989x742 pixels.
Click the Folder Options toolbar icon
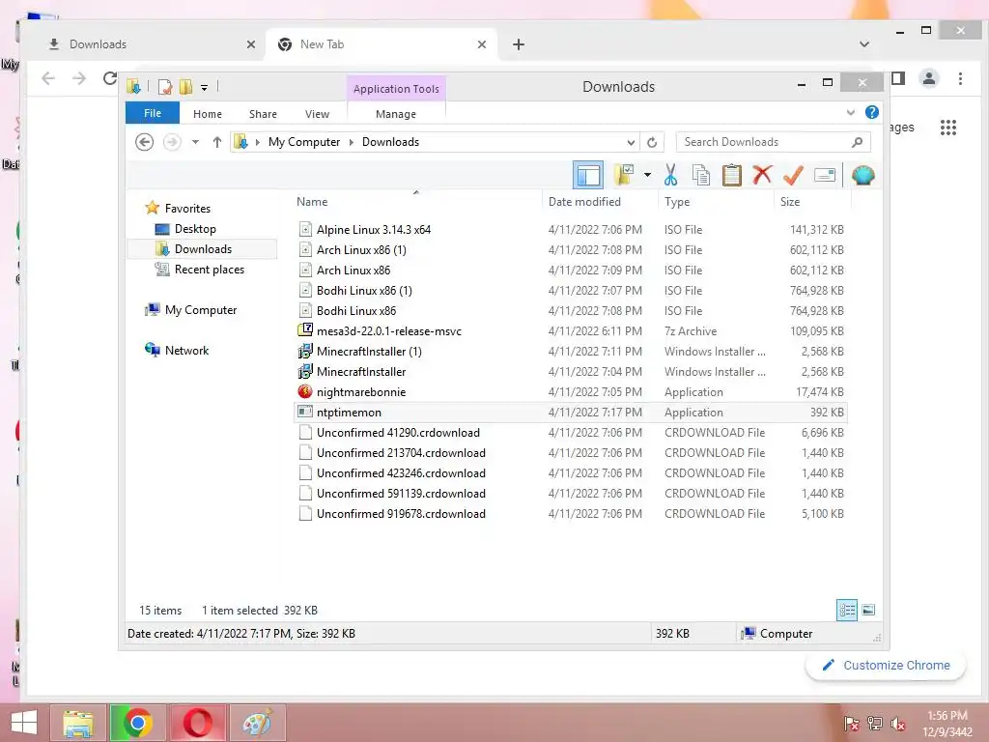click(625, 175)
